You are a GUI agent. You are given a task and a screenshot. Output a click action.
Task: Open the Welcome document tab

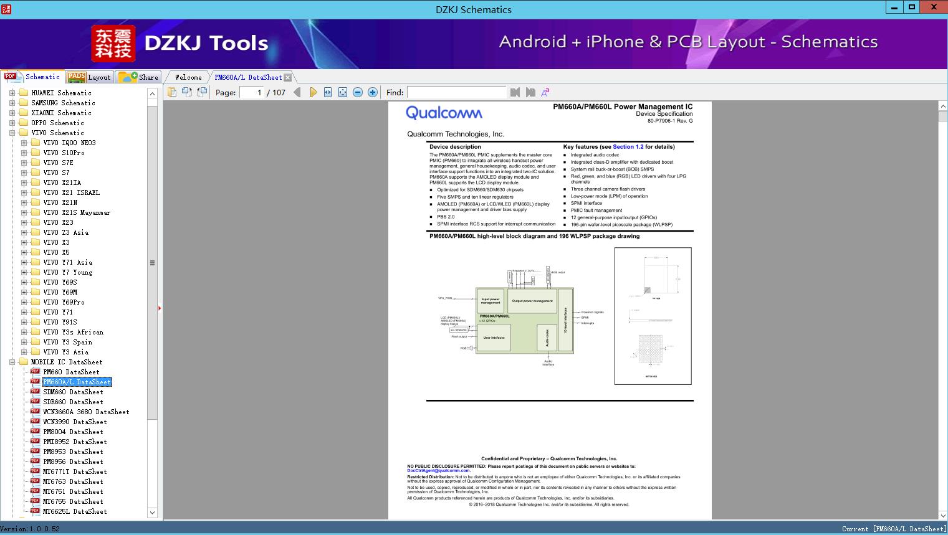[188, 77]
